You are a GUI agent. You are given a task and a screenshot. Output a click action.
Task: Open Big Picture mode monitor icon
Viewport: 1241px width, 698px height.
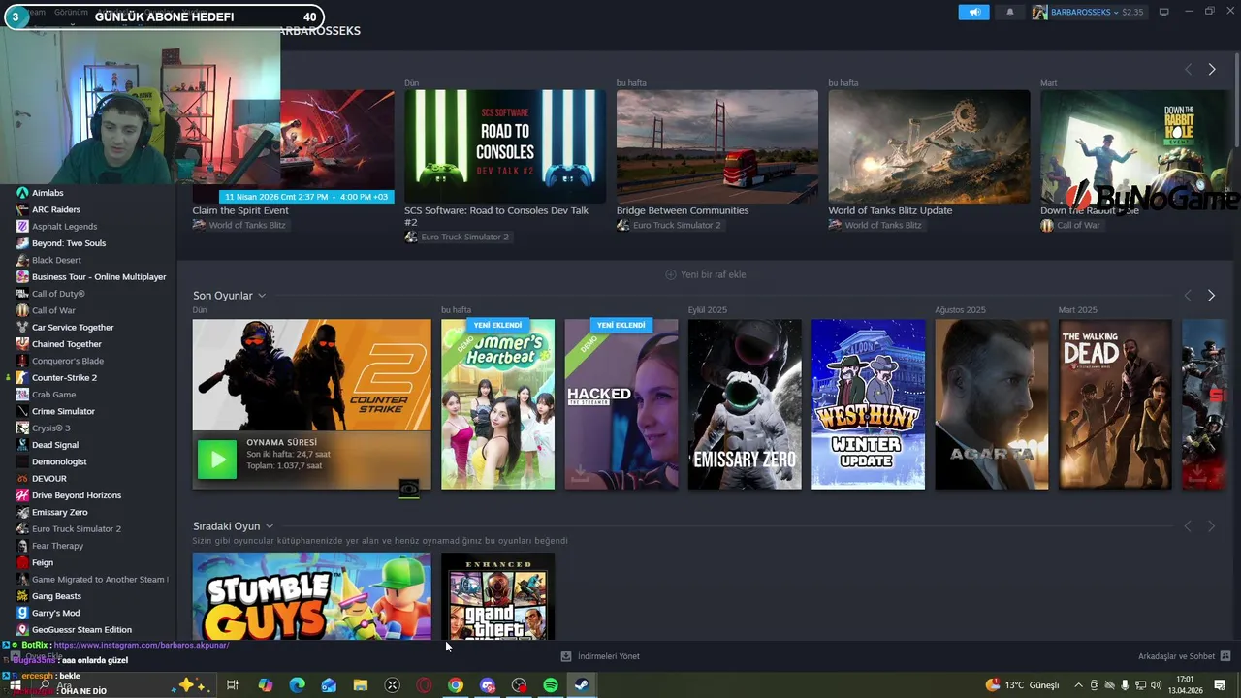(x=1164, y=12)
